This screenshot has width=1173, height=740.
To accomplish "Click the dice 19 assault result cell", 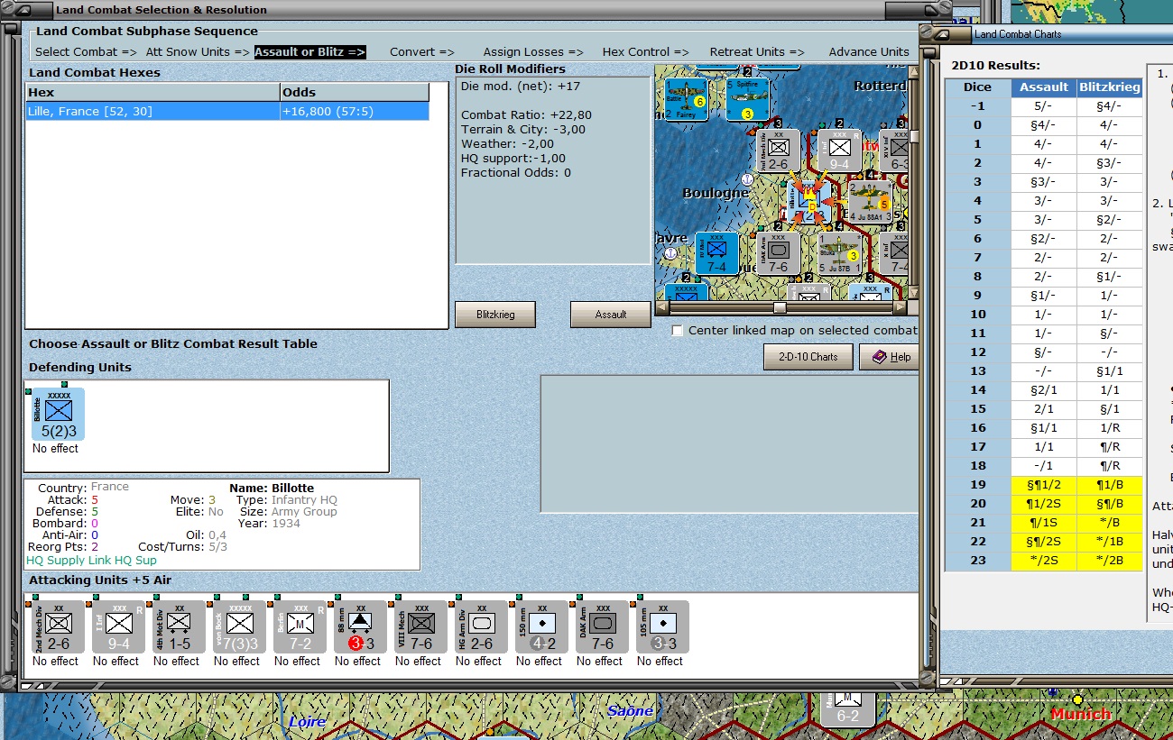I will pyautogui.click(x=1044, y=485).
